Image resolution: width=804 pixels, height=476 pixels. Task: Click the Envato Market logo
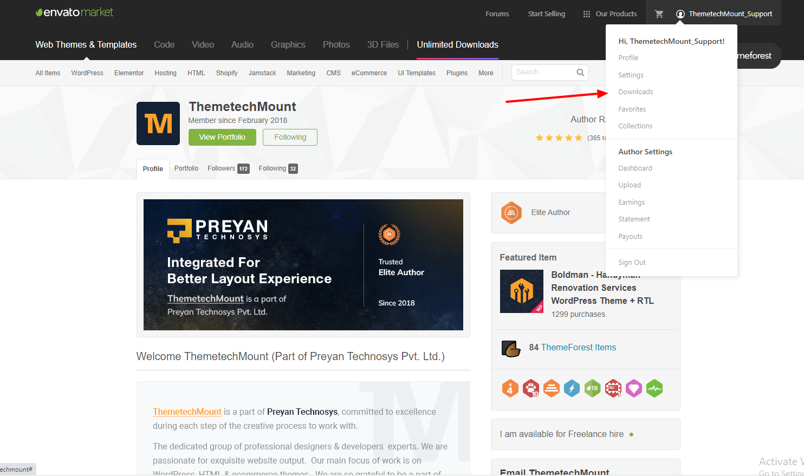click(x=74, y=12)
